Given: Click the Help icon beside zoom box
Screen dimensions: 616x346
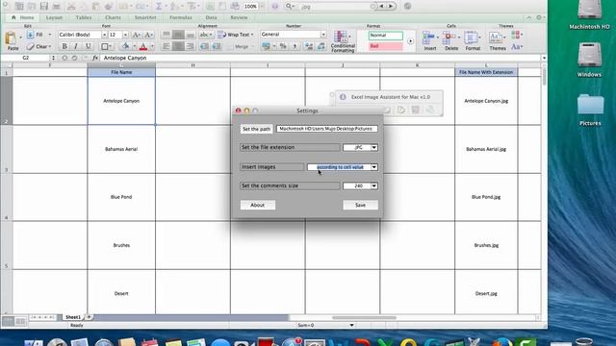Looking at the screenshot, I should point(274,7).
